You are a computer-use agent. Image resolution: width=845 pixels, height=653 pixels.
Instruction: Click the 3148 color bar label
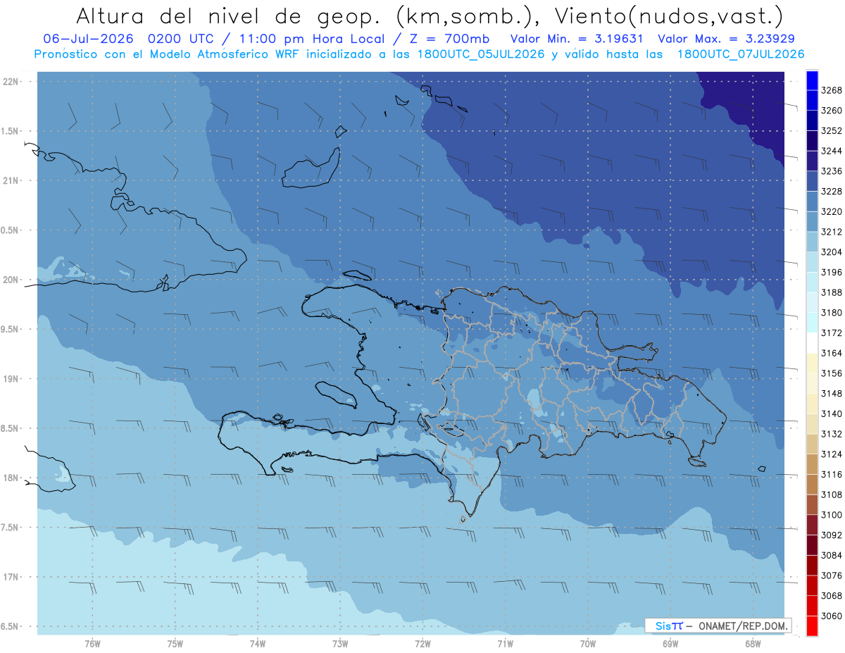pos(832,394)
